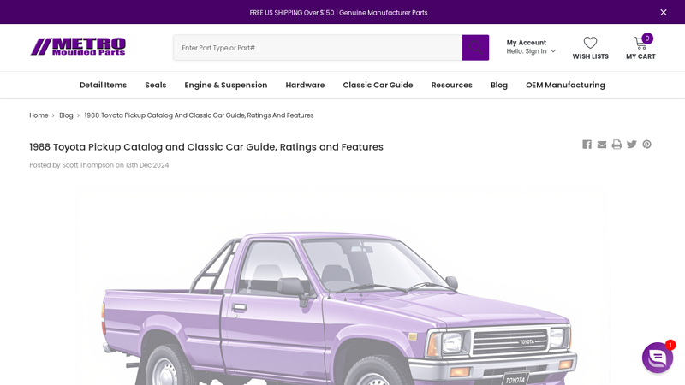685x385 pixels.
Task: Share the post on Twitter
Action: point(632,145)
